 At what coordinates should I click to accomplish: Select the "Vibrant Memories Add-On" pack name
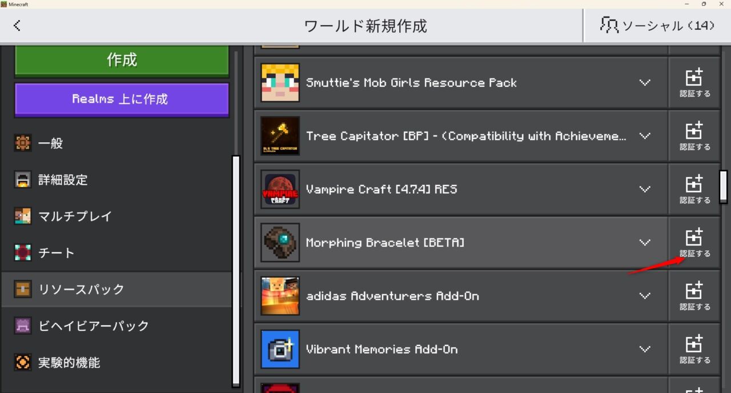click(x=382, y=349)
